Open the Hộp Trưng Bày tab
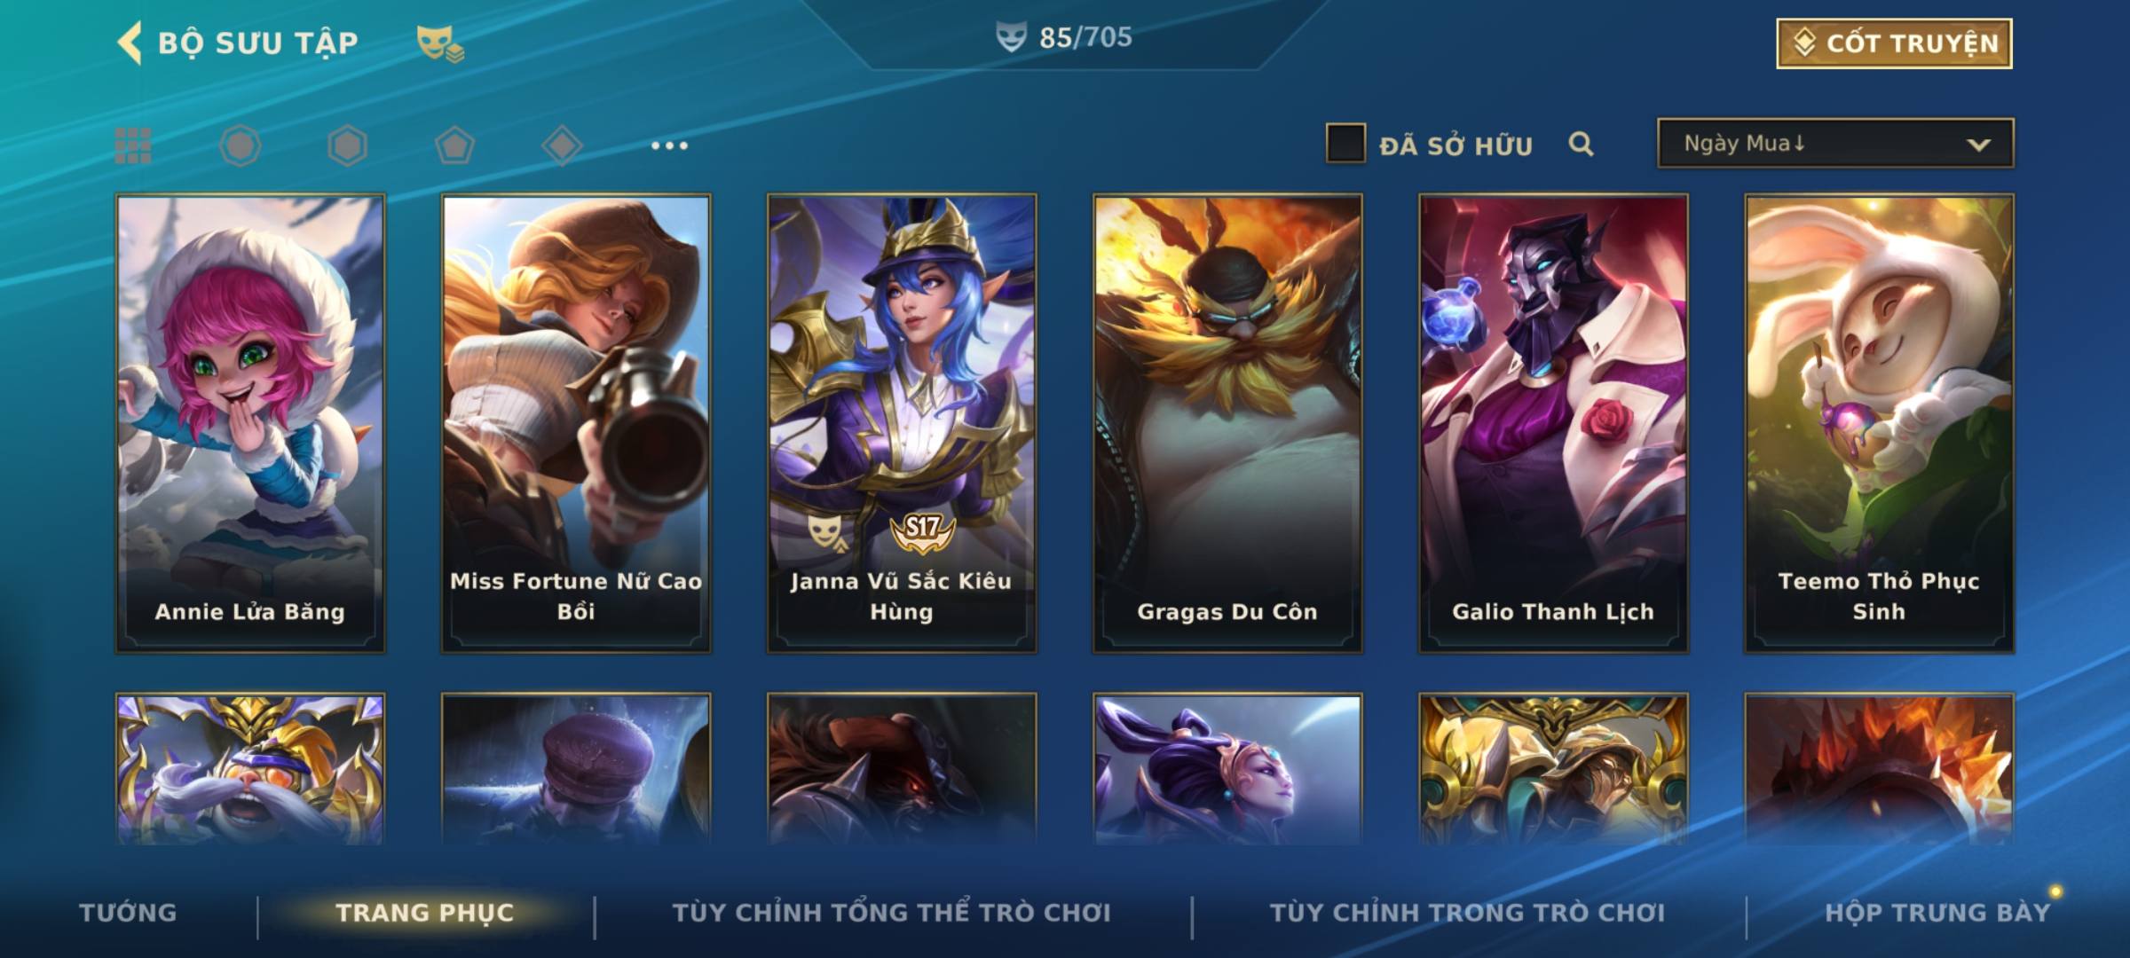The width and height of the screenshot is (2130, 958). point(1937,913)
